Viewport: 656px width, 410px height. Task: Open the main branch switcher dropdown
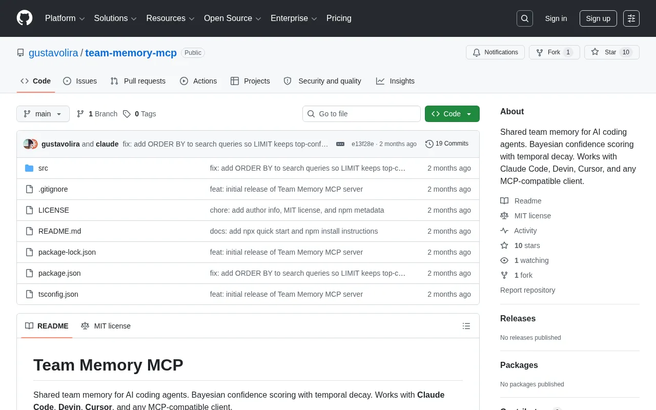43,114
